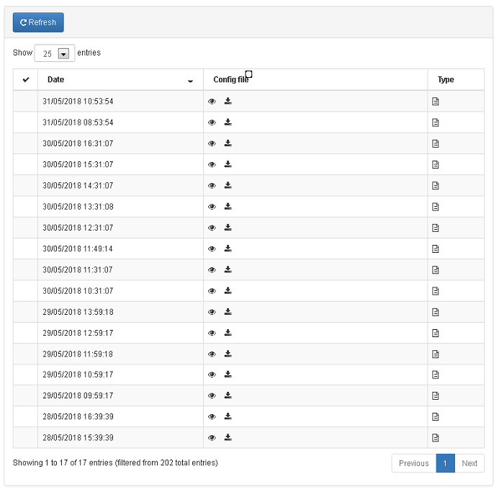This screenshot has height=492, width=499.
Task: View config from 30/05/2018 15:31:07
Action: [x=212, y=164]
